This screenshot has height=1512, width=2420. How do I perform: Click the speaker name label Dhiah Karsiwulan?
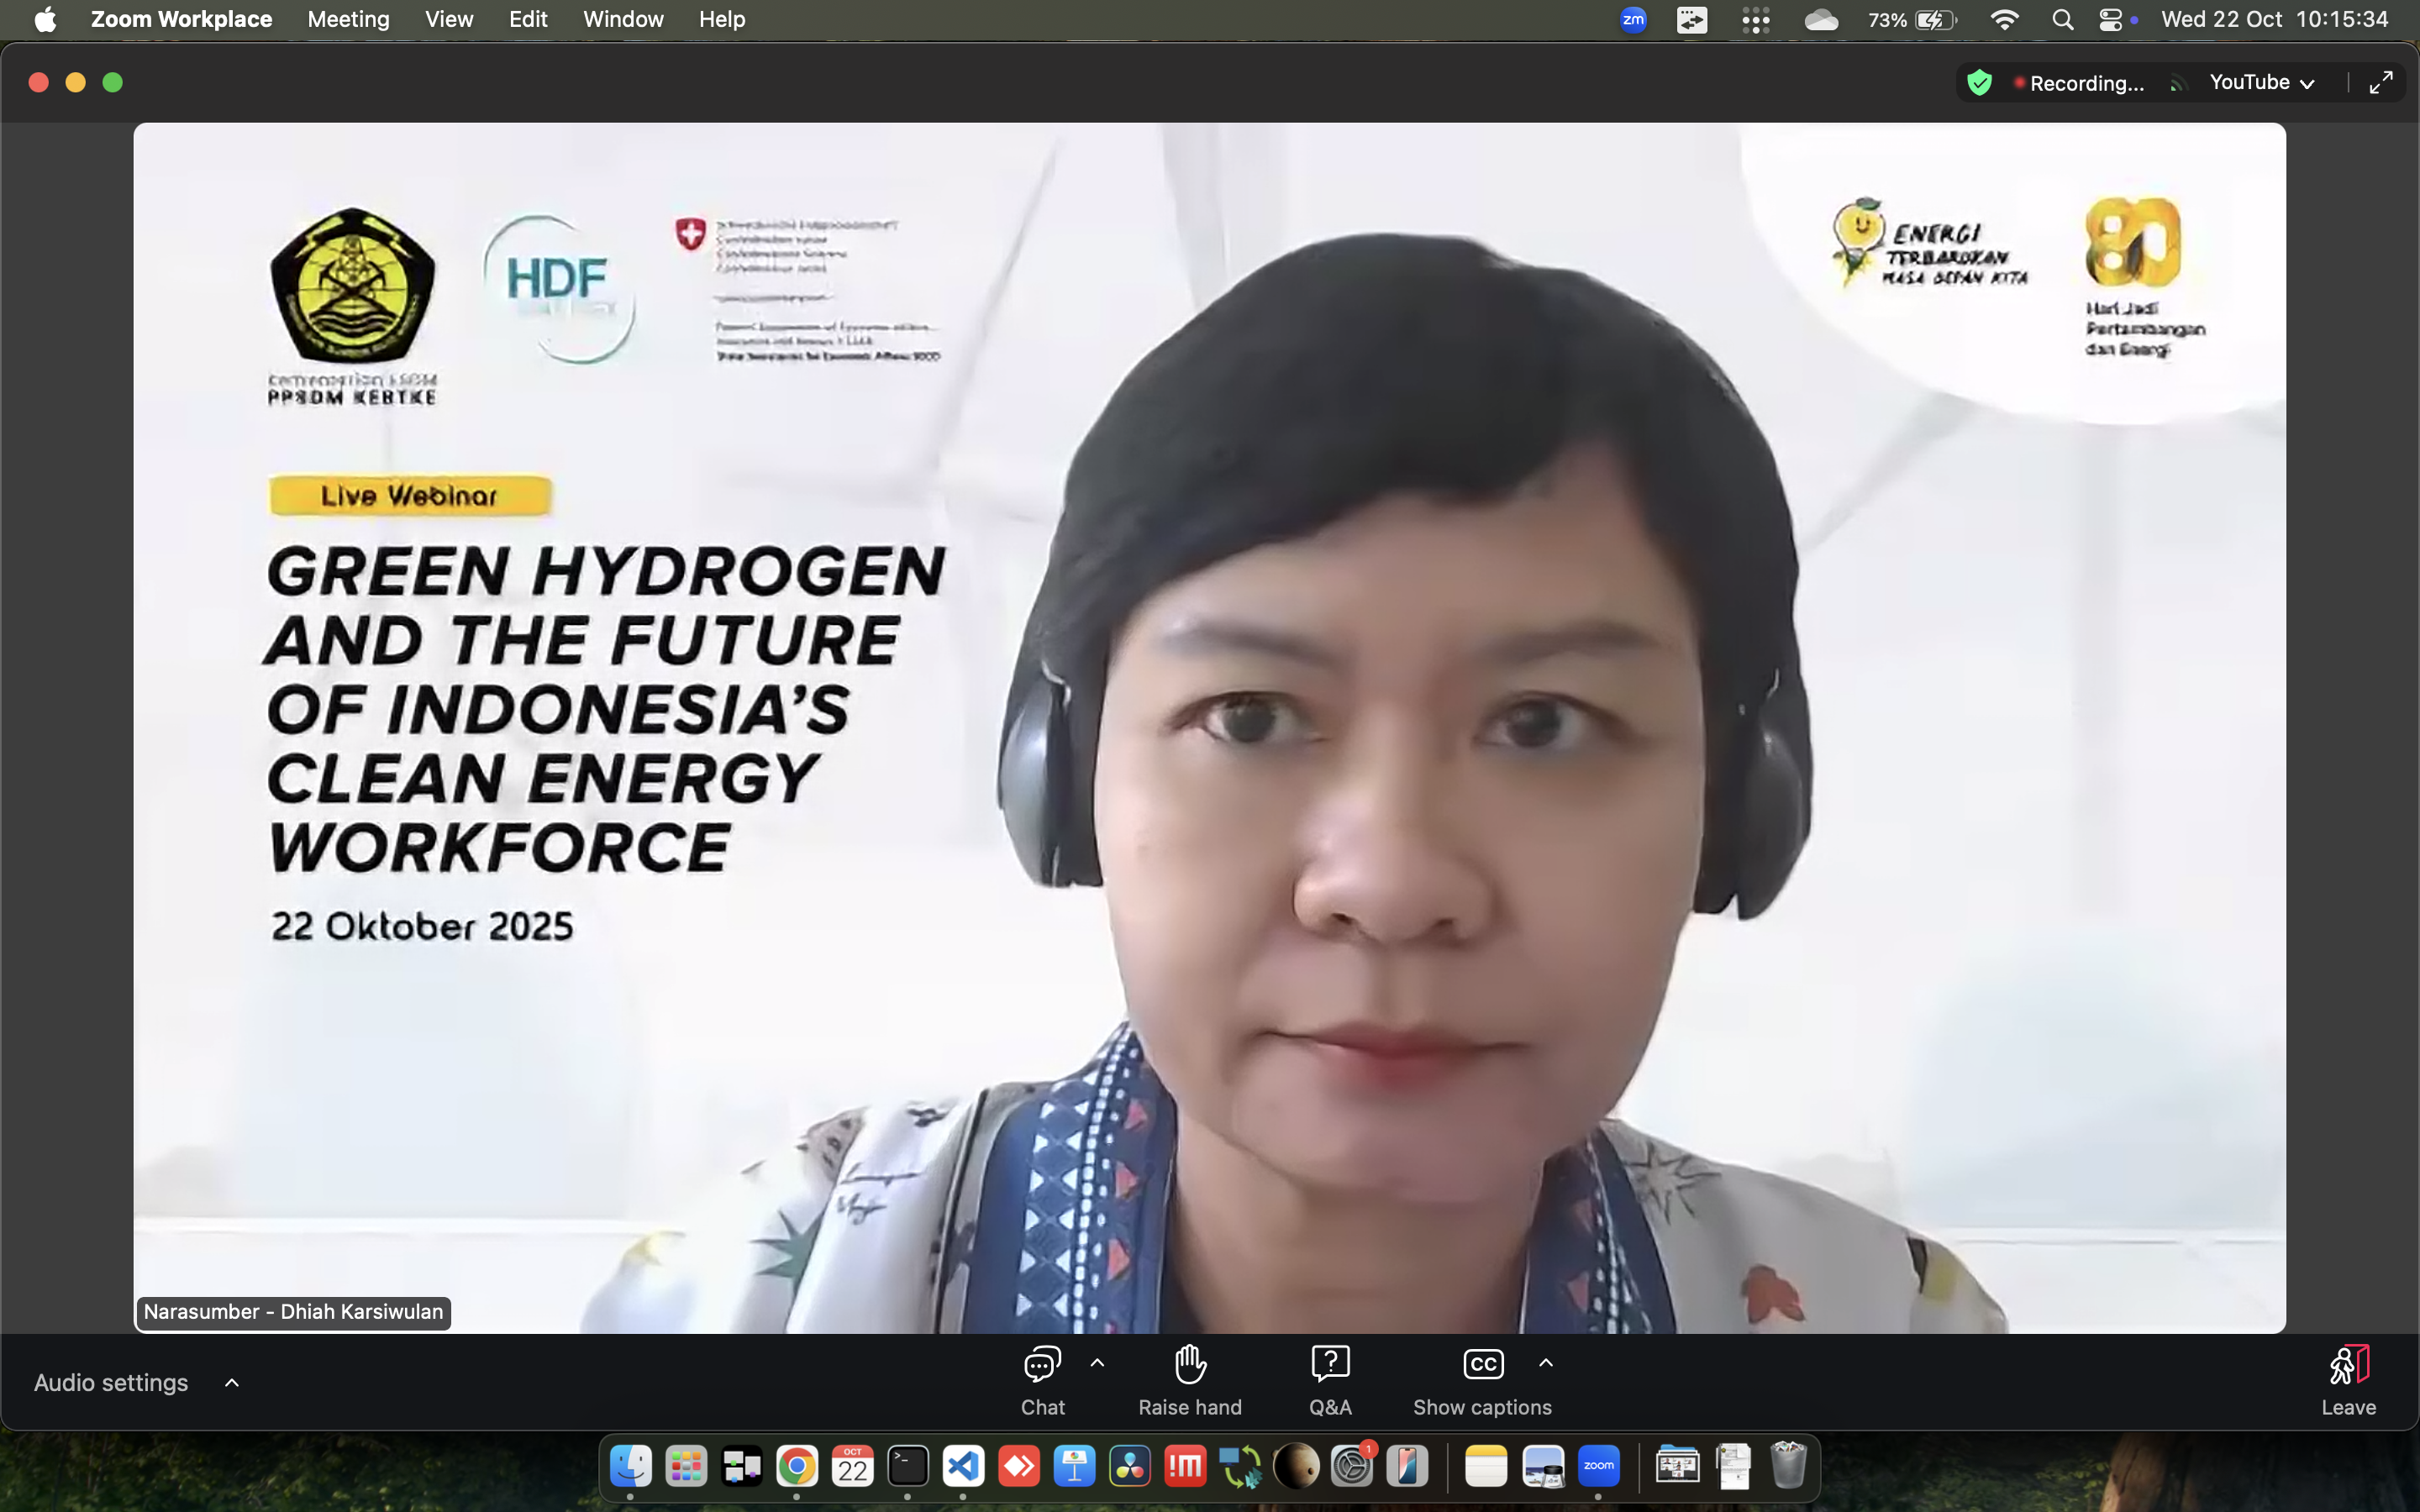293,1312
